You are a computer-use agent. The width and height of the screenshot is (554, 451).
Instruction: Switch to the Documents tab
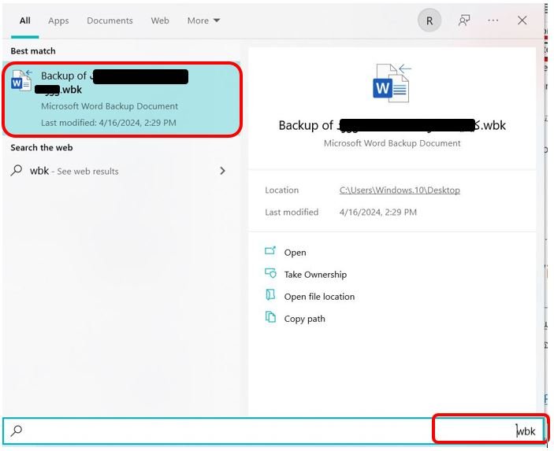[110, 20]
